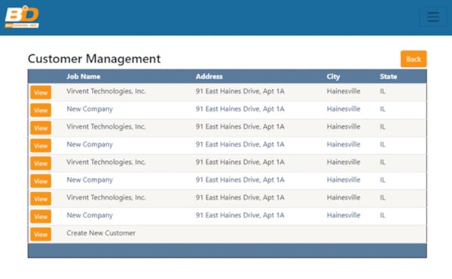Click the IL state cell in first row

383,91
